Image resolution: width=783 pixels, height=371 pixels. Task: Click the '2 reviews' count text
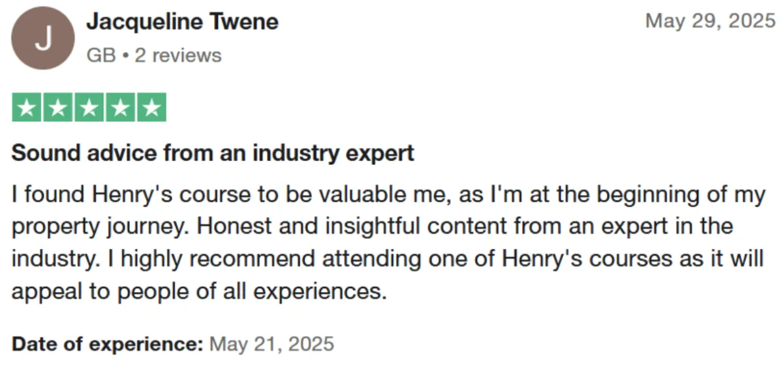click(x=177, y=55)
